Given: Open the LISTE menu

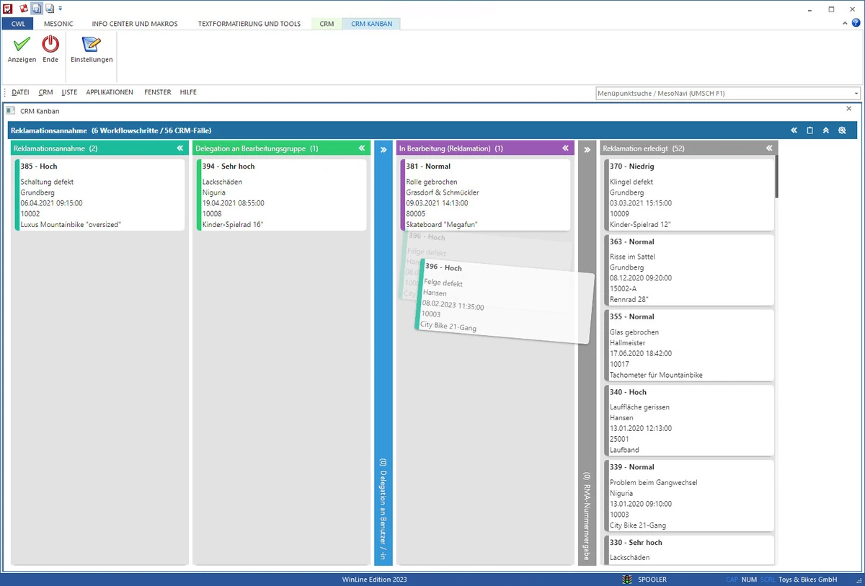Looking at the screenshot, I should tap(69, 92).
